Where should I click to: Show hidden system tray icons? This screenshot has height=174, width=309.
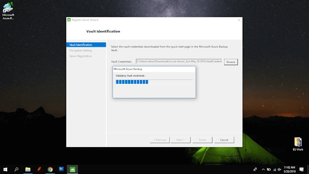point(263,170)
